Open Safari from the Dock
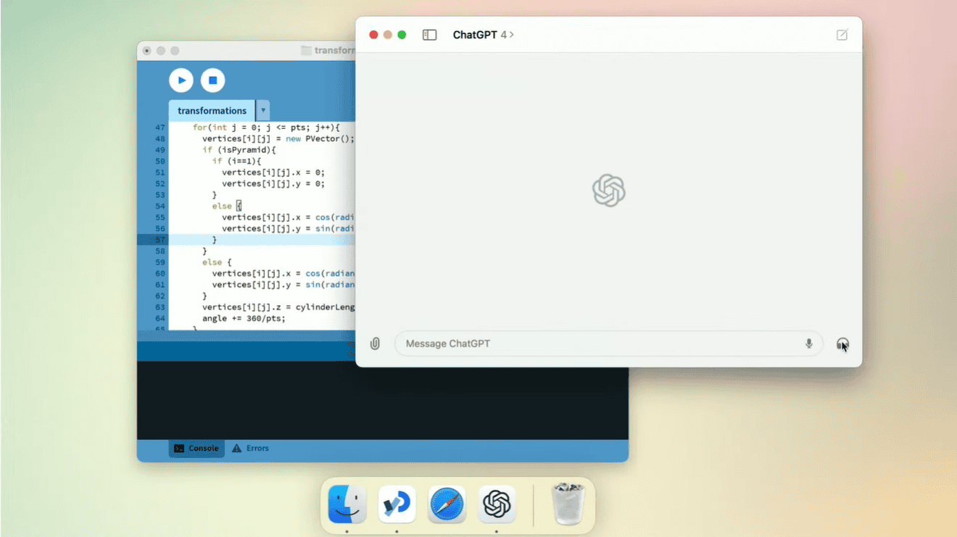Screen dimensions: 957x537 point(447,504)
